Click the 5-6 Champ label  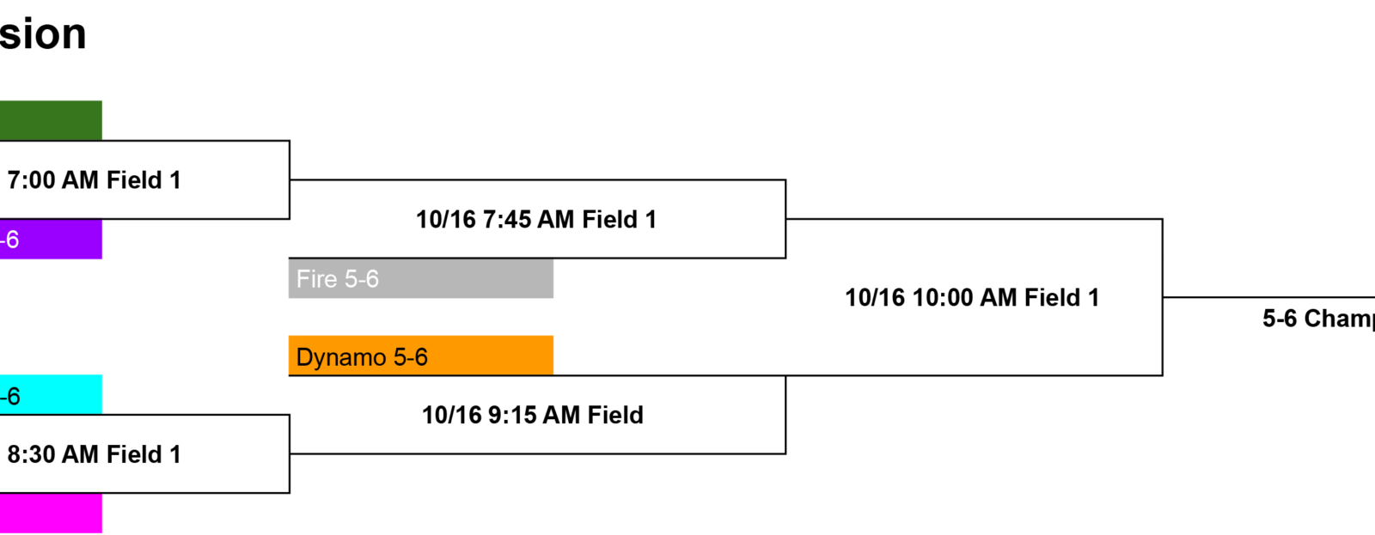[1318, 319]
